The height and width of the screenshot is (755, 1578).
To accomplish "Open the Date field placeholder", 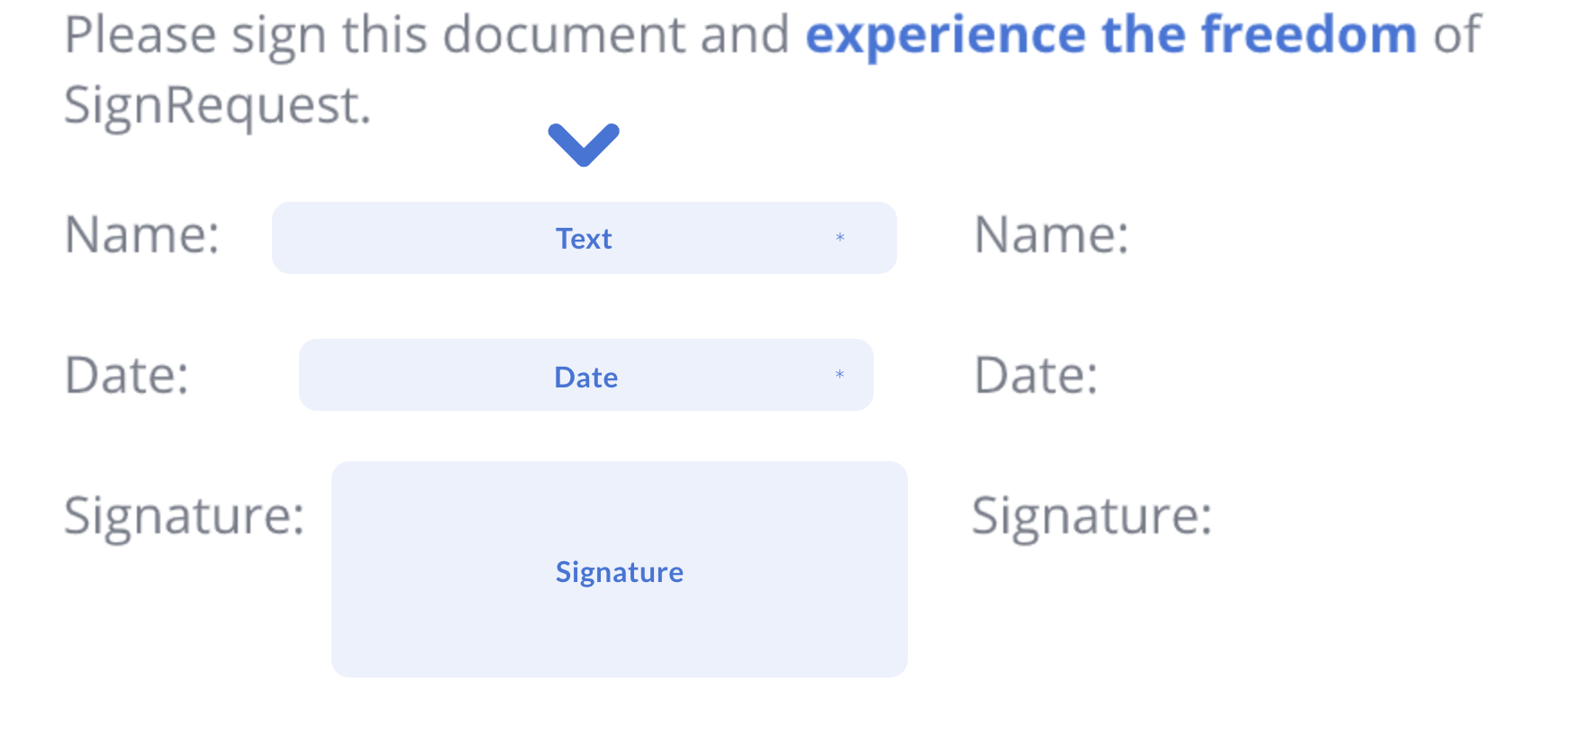I will tap(586, 375).
